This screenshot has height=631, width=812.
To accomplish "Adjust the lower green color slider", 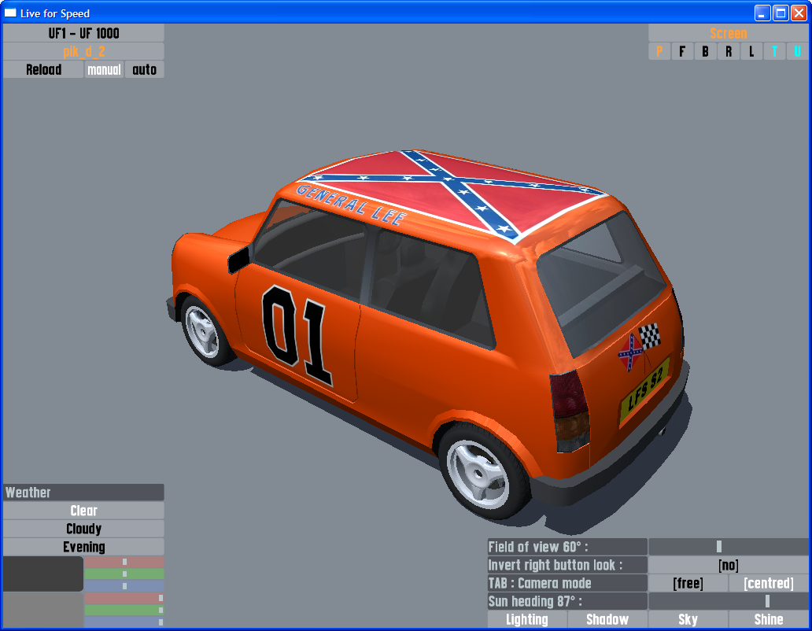I will point(124,610).
